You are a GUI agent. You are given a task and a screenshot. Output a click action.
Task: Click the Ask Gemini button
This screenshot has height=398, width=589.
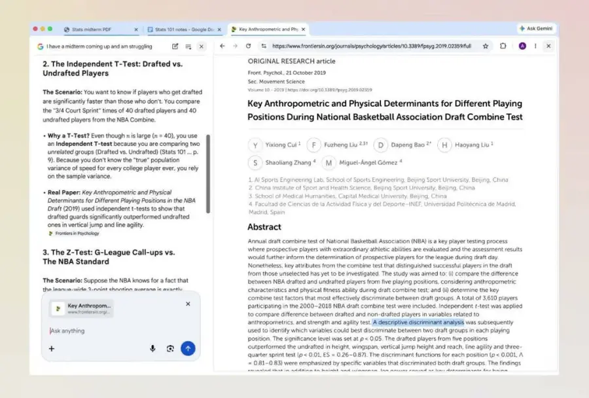tap(535, 29)
